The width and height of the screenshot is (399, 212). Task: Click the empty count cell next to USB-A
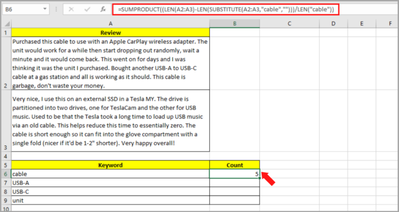(235, 182)
